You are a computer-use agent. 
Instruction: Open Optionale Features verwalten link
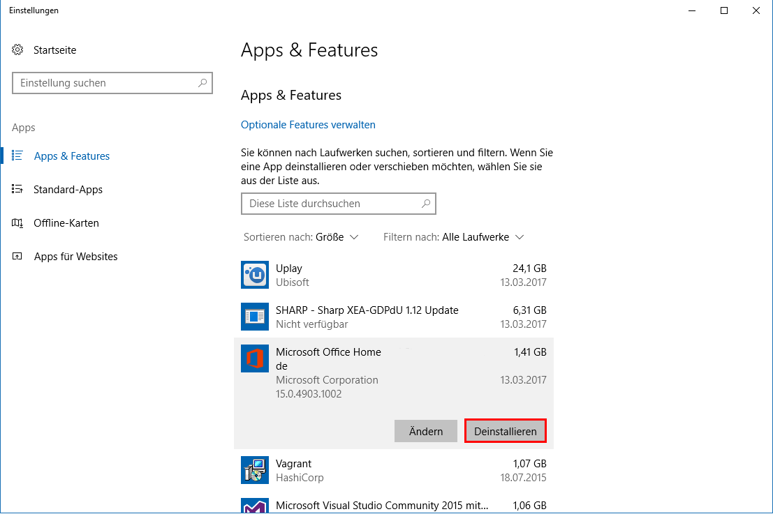308,125
